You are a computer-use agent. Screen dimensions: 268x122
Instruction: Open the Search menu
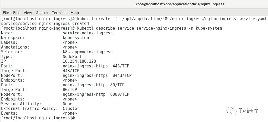point(42,13)
